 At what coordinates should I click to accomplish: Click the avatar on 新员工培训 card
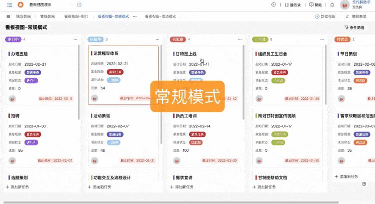pyautogui.click(x=176, y=160)
